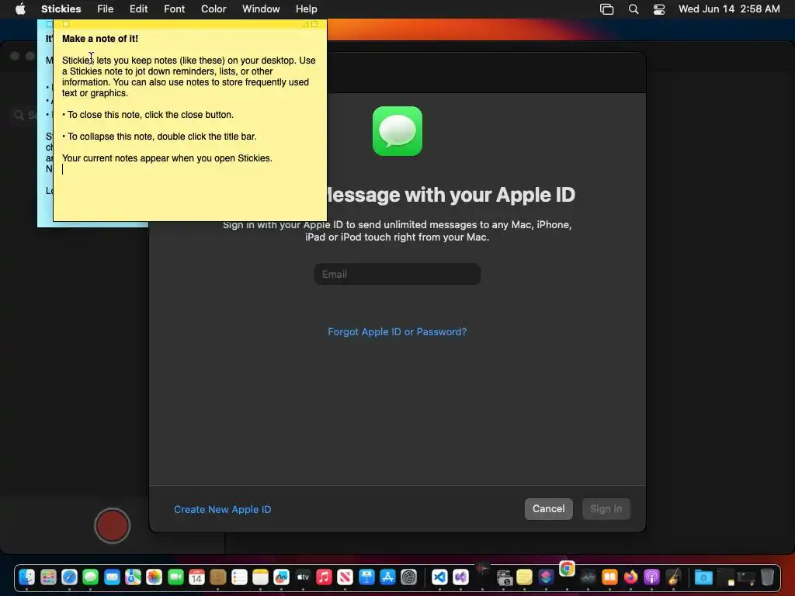This screenshot has height=596, width=795.
Task: Launch FaceTime from the dock
Action: coord(175,577)
